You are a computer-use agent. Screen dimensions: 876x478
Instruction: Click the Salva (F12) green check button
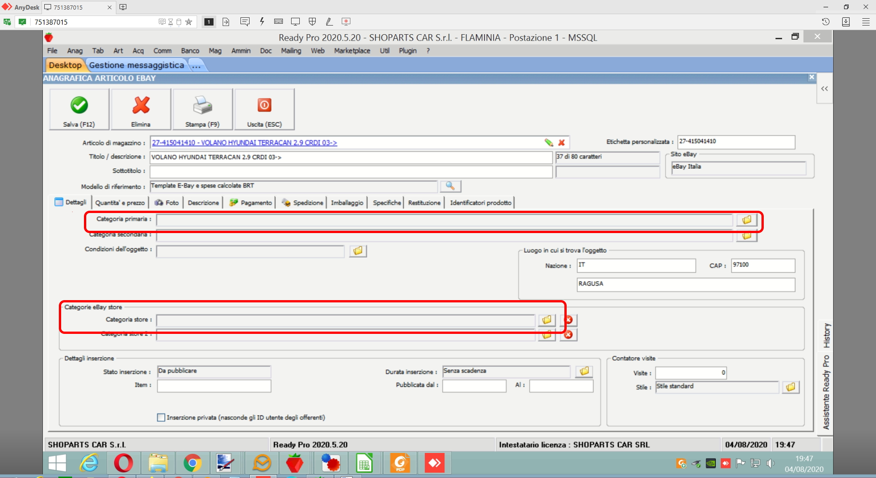click(x=79, y=109)
